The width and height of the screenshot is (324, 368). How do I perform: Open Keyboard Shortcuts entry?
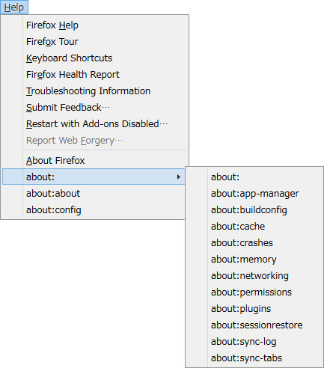(95, 58)
